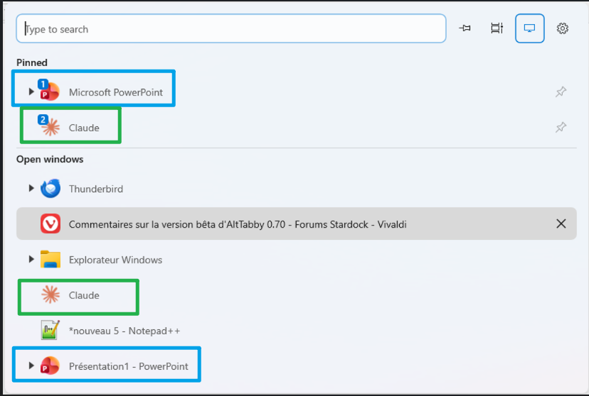The image size is (589, 396).
Task: Click the Vivaldi browser icon
Action: 51,224
